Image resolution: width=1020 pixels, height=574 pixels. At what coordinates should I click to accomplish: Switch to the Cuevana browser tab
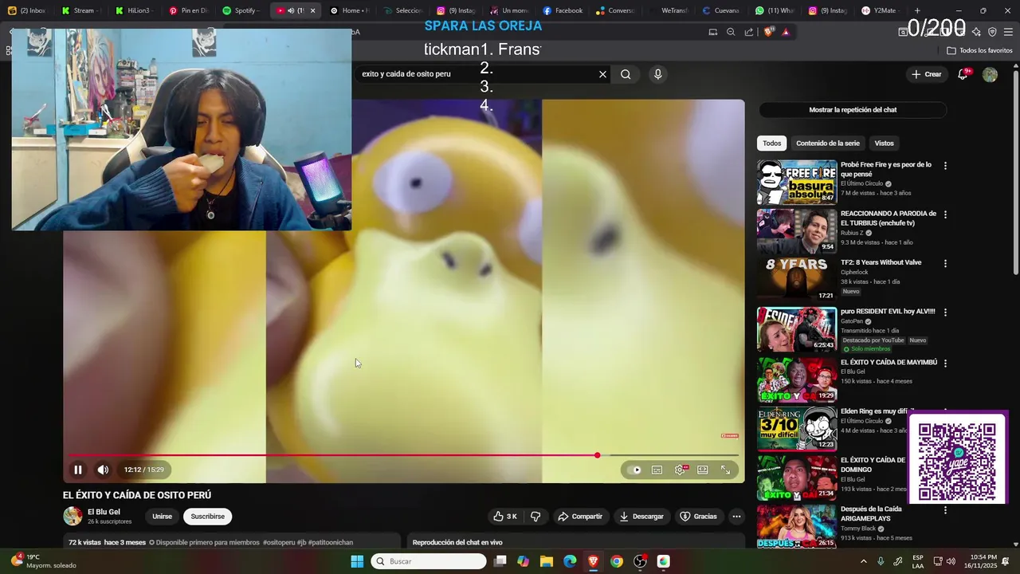click(x=721, y=10)
